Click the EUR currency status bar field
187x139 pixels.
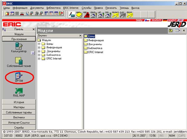click(x=27, y=136)
